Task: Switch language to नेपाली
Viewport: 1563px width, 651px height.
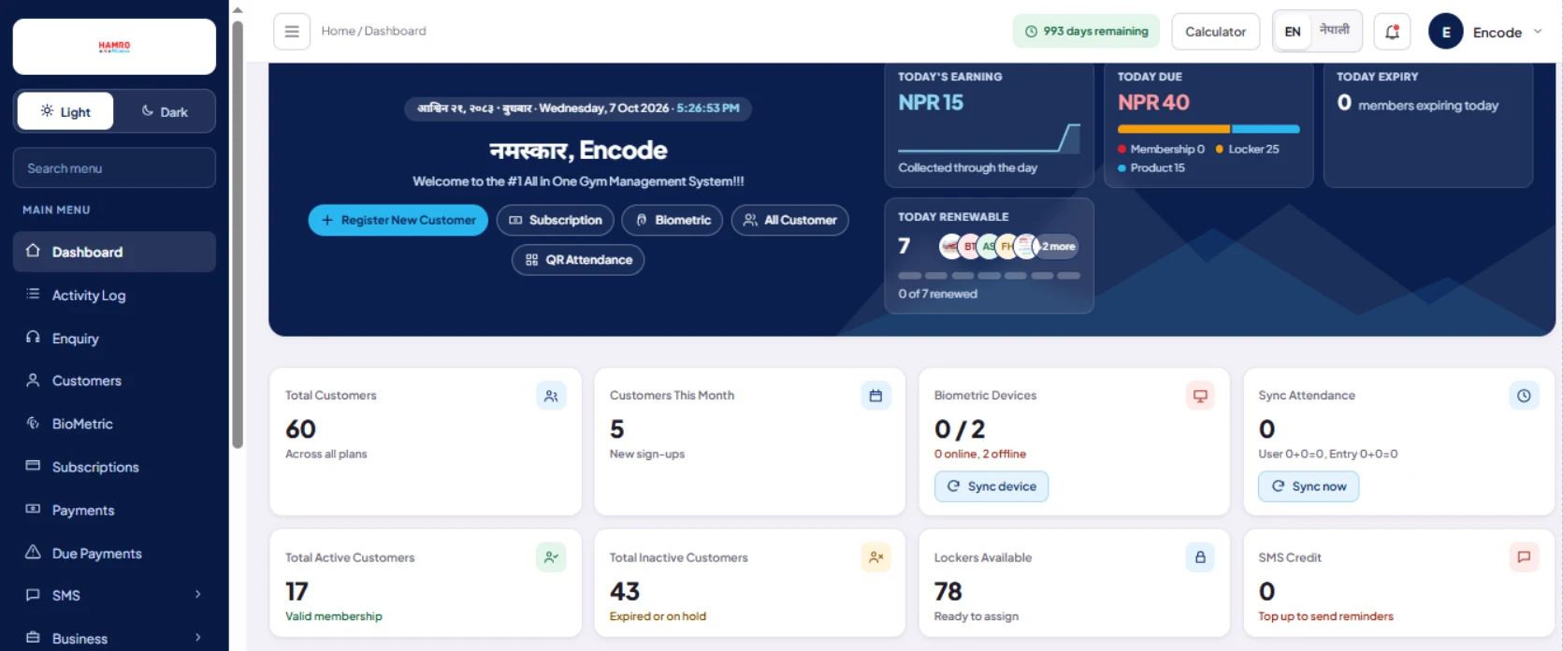Action: (x=1335, y=31)
